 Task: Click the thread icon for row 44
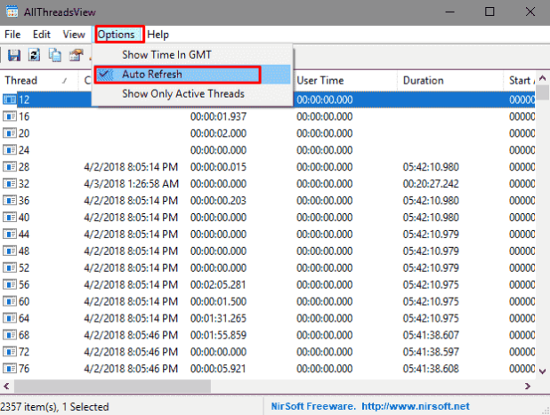point(10,234)
